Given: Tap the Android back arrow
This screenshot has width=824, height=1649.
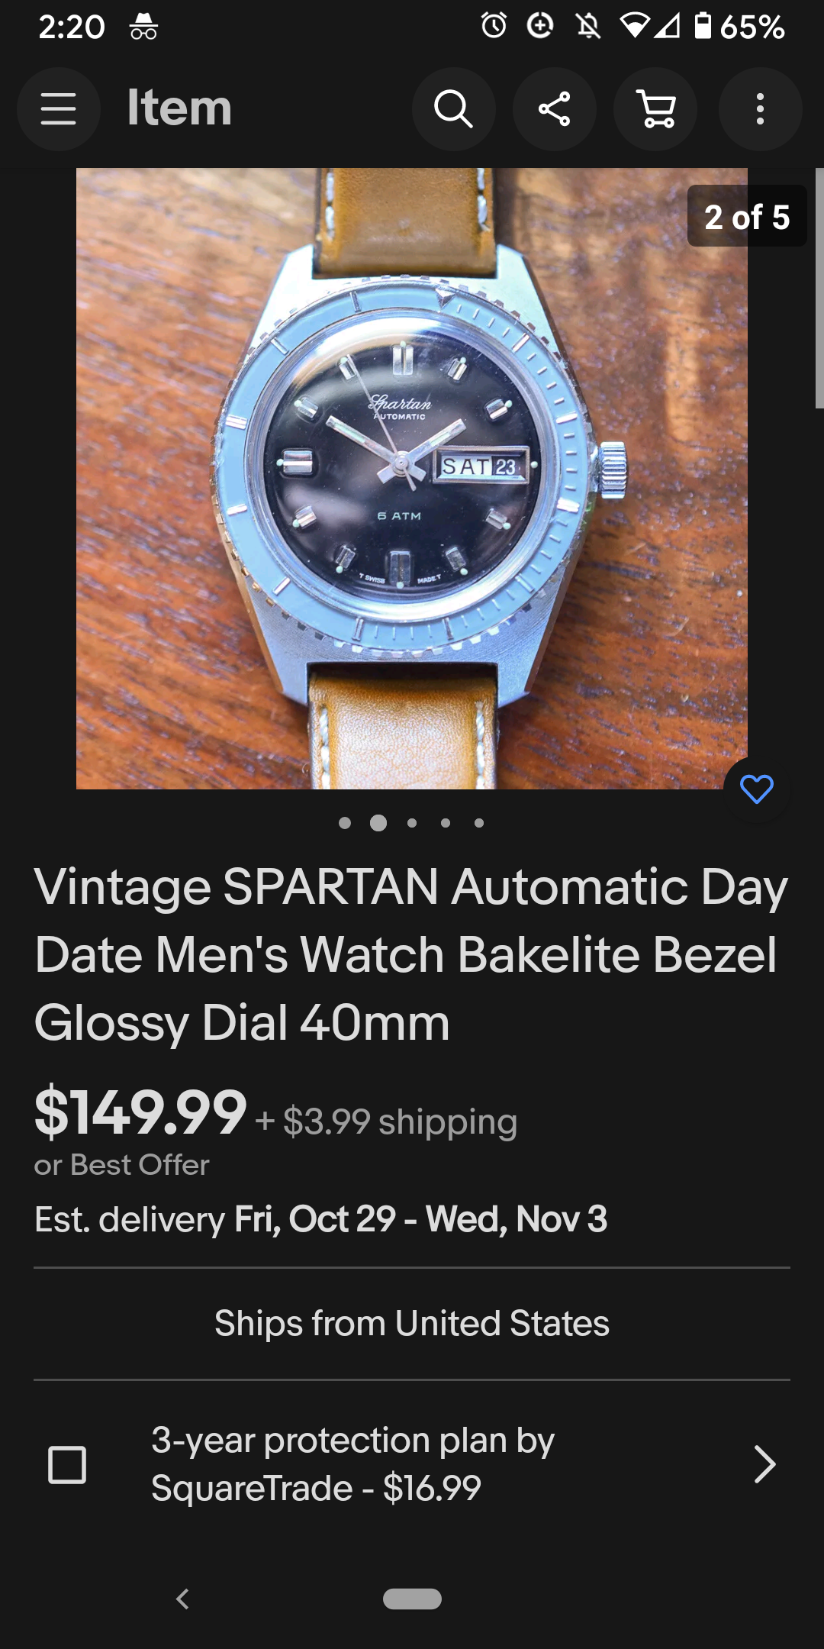Looking at the screenshot, I should pyautogui.click(x=182, y=1599).
